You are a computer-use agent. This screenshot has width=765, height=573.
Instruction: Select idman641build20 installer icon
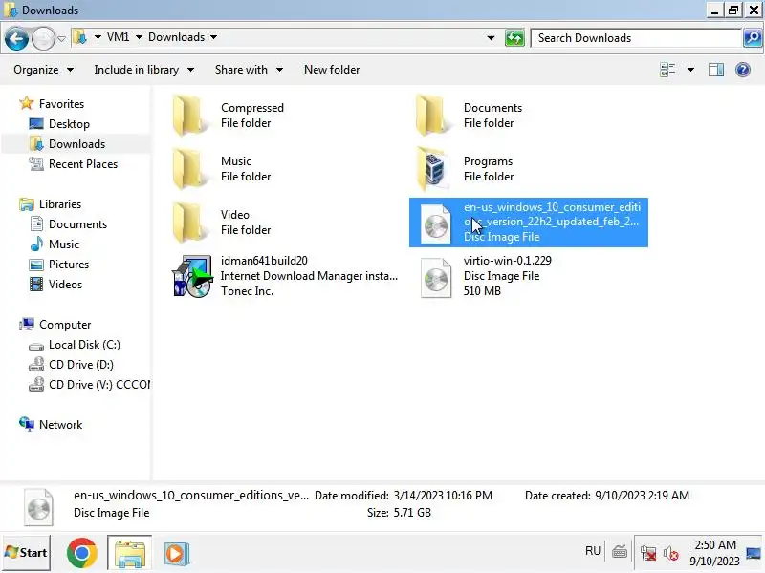pyautogui.click(x=192, y=276)
